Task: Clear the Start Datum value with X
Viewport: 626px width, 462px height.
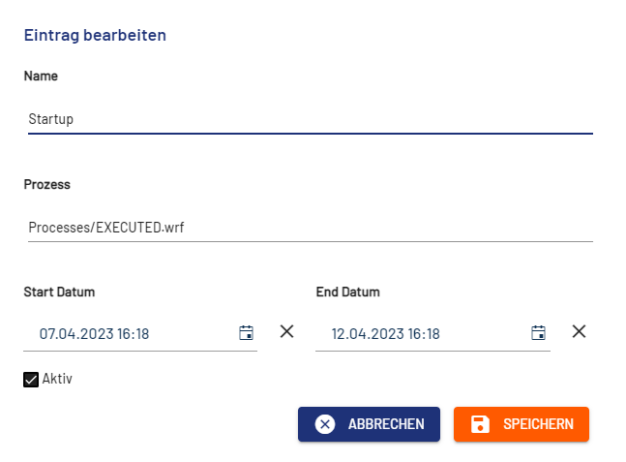Action: tap(286, 331)
